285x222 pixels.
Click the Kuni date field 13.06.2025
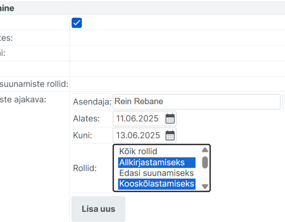click(144, 135)
